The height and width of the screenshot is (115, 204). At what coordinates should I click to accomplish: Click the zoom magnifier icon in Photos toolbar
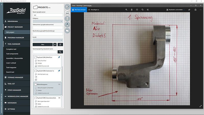(x=126, y=10)
